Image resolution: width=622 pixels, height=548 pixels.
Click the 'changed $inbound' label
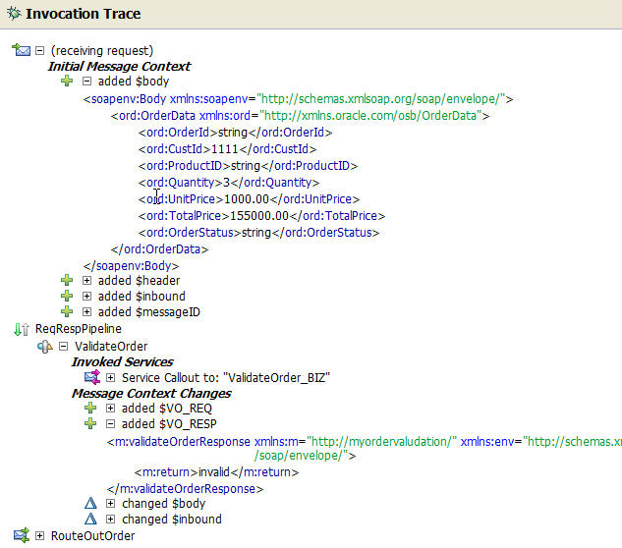(x=172, y=519)
